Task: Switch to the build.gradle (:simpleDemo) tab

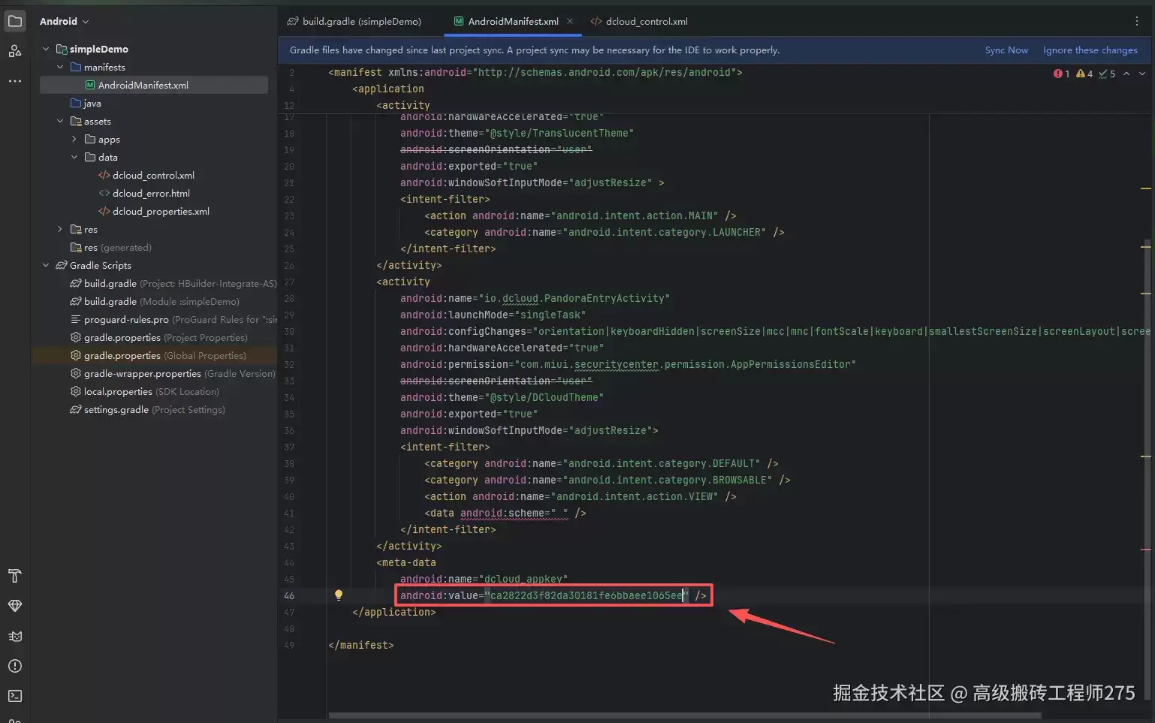Action: pos(354,21)
